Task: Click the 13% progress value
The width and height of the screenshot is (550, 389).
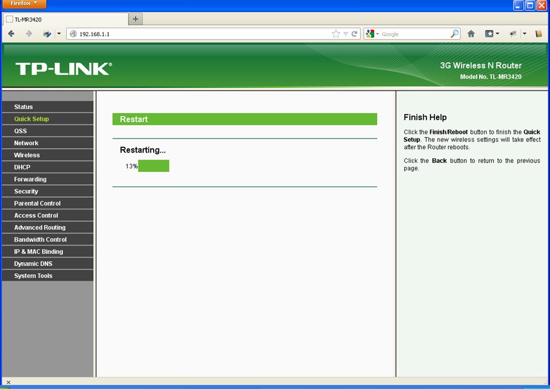Action: (132, 166)
